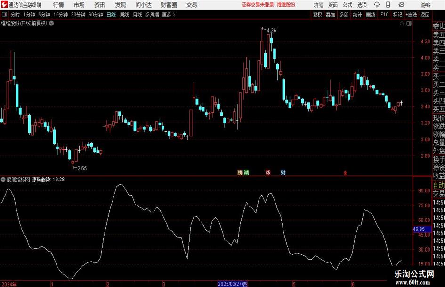Click the 复权 button
Image resolution: width=445 pixels, height=287 pixels.
click(x=317, y=15)
